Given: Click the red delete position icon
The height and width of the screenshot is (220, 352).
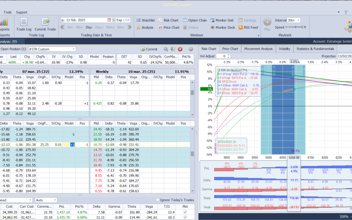Looking at the screenshot, I should pyautogui.click(x=180, y=49).
